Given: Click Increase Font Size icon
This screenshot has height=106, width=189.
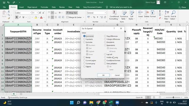Looking at the screenshot, I should (40, 13).
